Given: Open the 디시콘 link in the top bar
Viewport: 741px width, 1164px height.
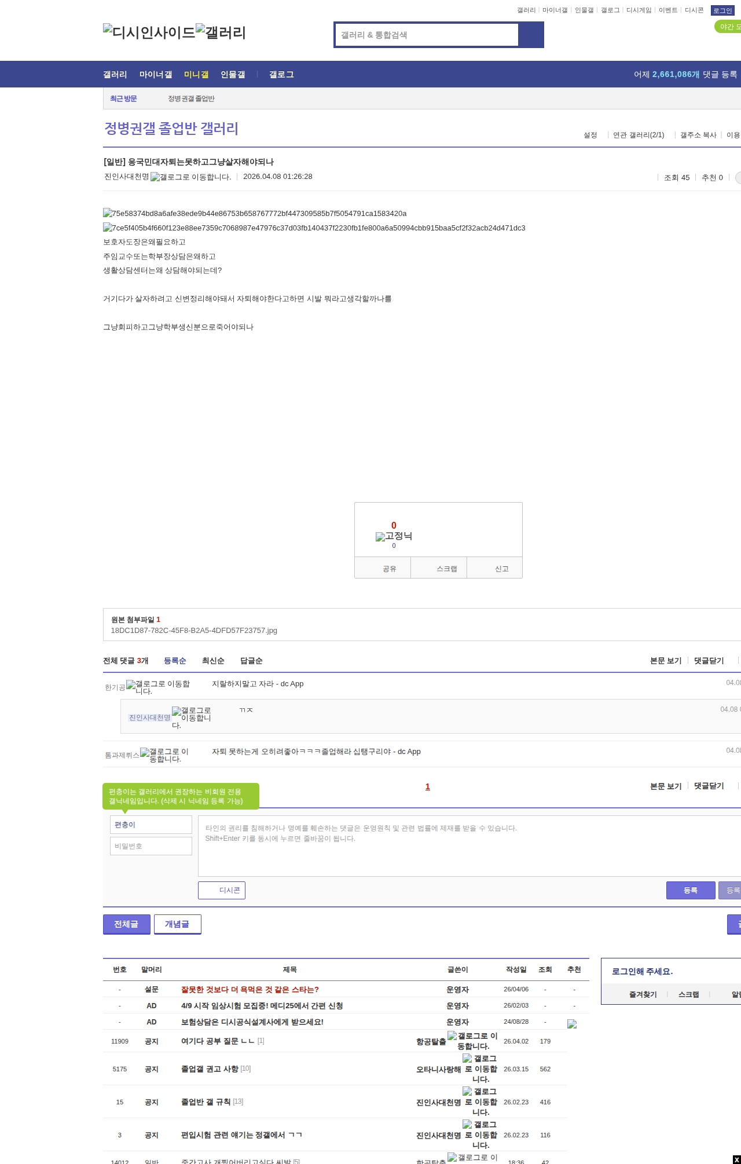Looking at the screenshot, I should 694,10.
